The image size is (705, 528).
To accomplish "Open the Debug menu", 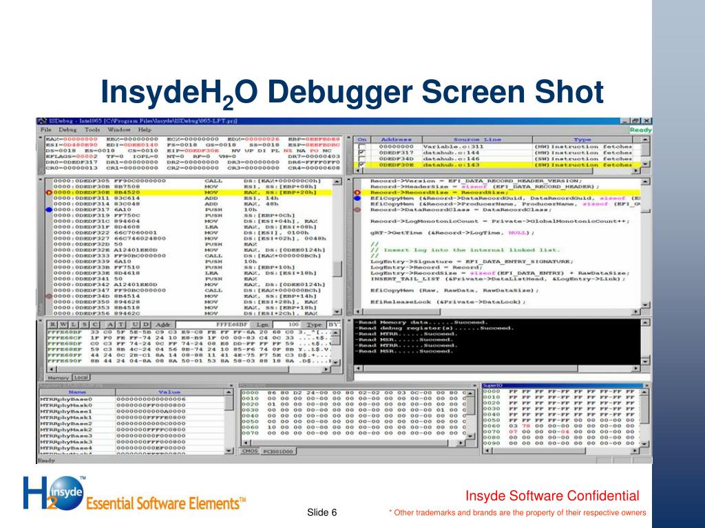I will tap(67, 130).
